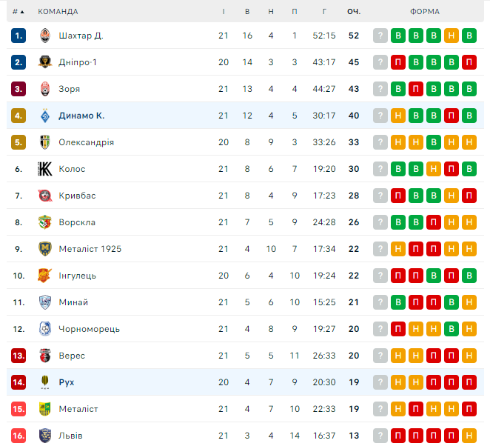Click the Vorskla team crest

(45, 222)
